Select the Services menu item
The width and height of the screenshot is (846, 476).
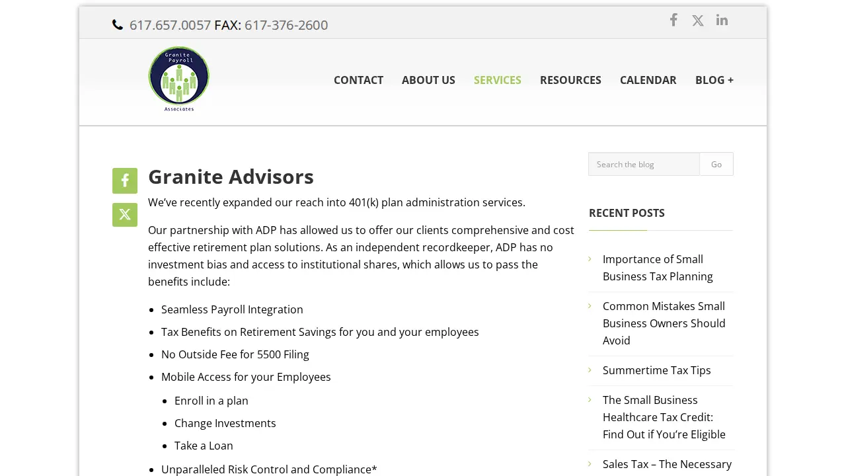498,80
